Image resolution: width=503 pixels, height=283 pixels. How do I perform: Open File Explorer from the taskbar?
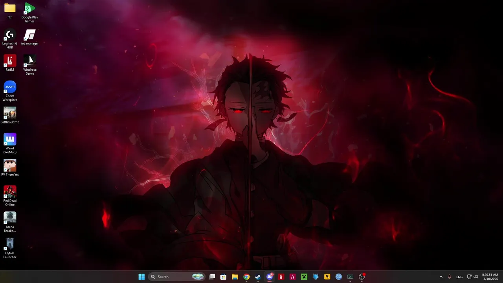point(235,277)
